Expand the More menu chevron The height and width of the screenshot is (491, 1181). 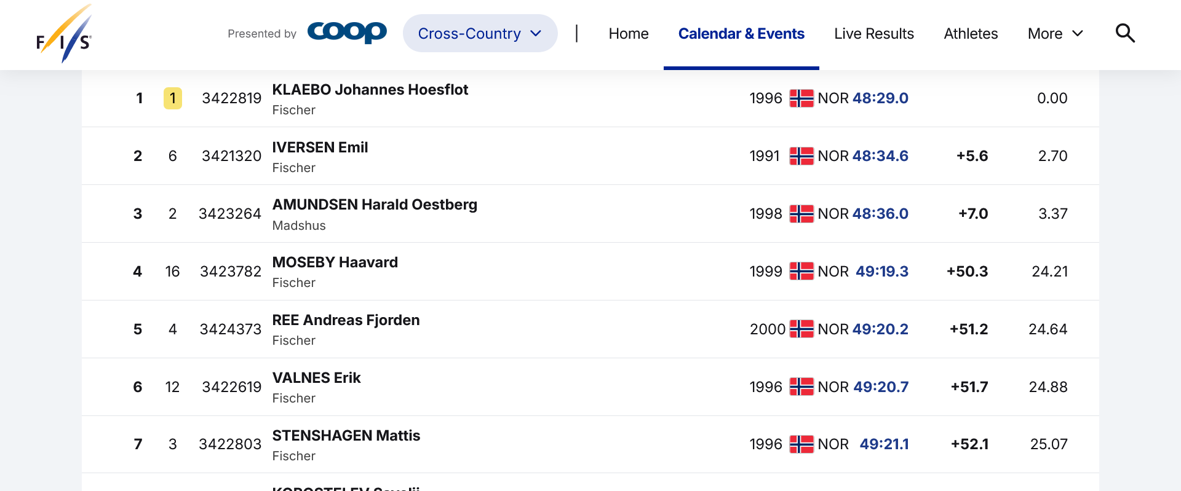click(1078, 34)
